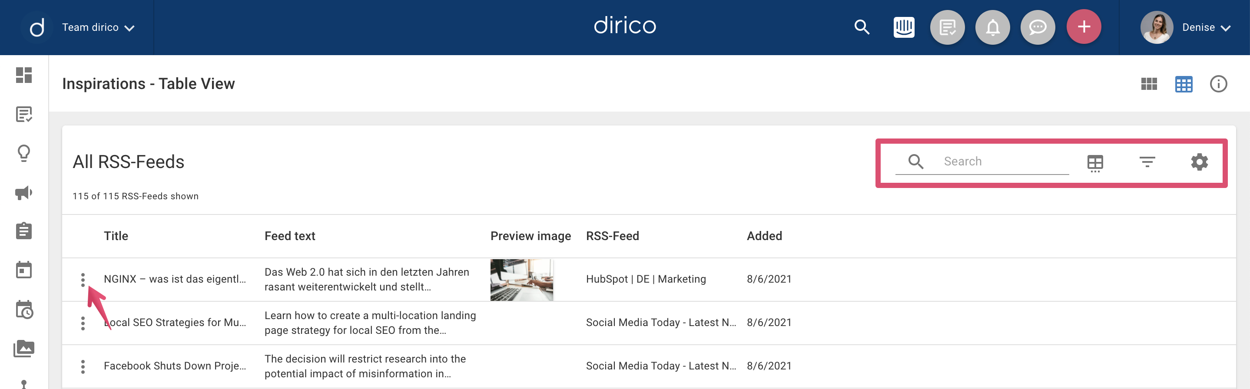Image resolution: width=1250 pixels, height=389 pixels.
Task: Open the calendar icon in sidebar
Action: click(x=24, y=270)
